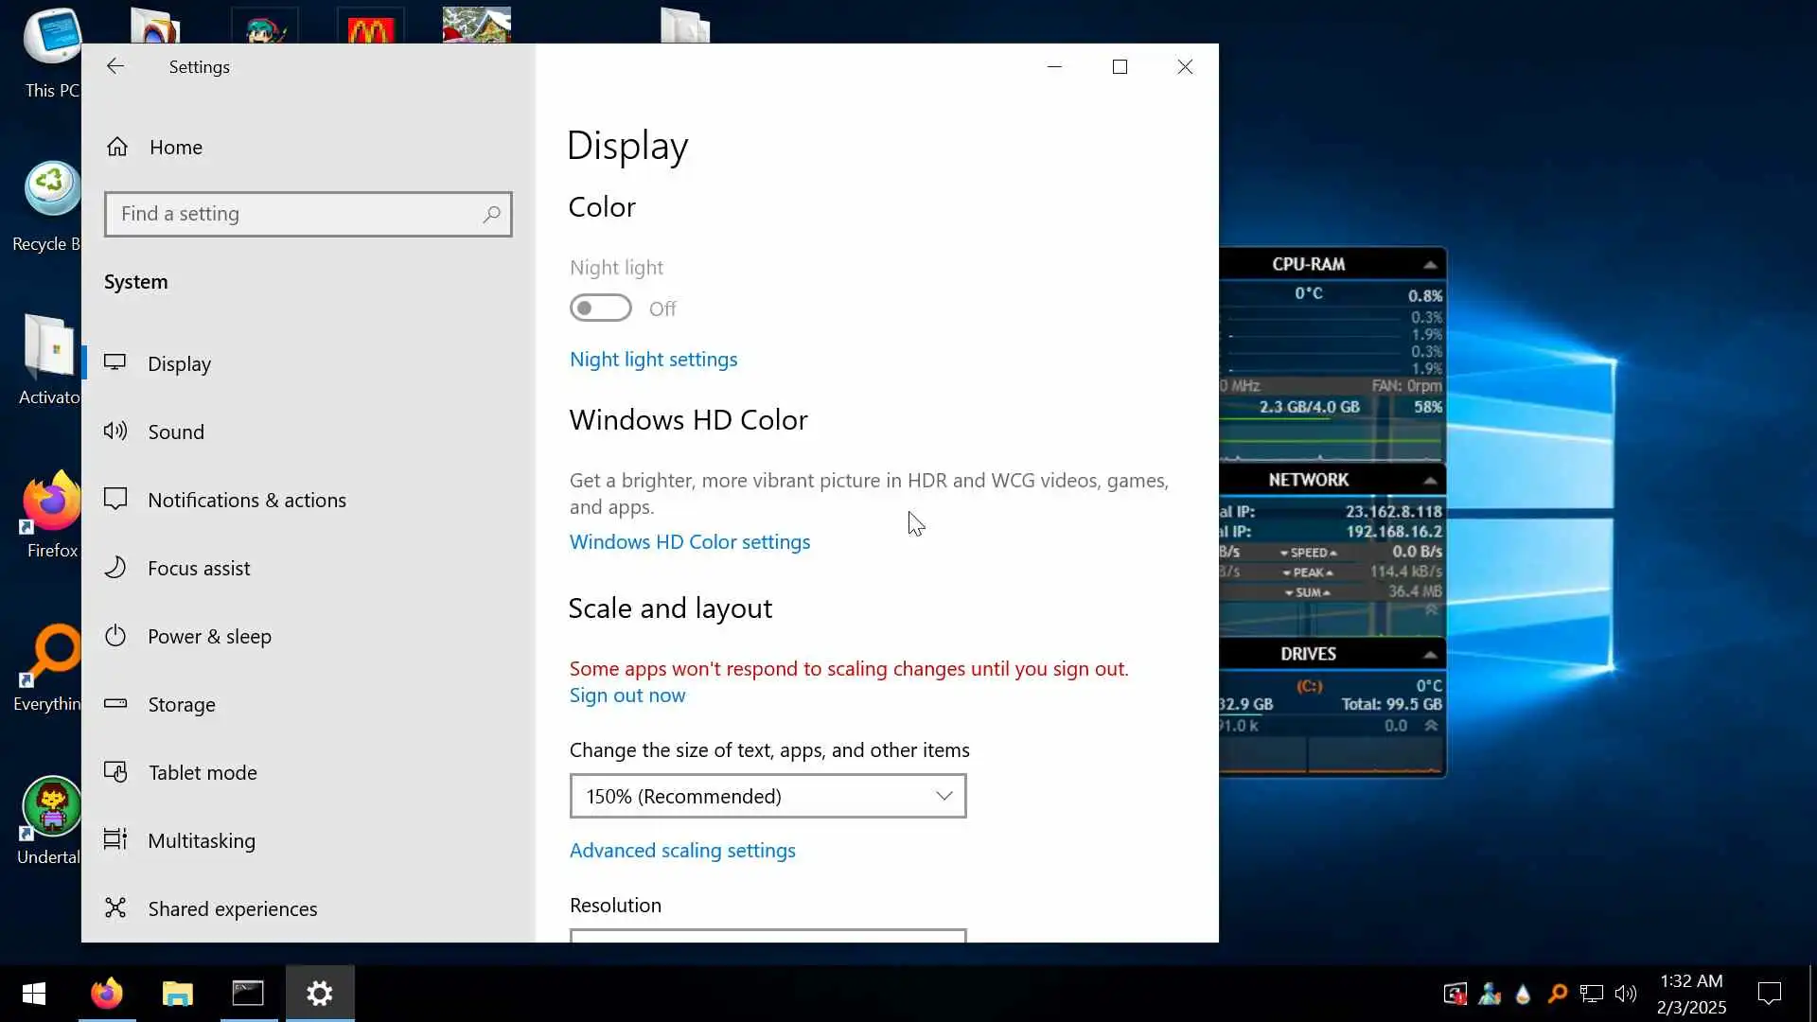Image resolution: width=1817 pixels, height=1022 pixels.
Task: Open Sound settings via speaker icon
Action: [x=115, y=432]
